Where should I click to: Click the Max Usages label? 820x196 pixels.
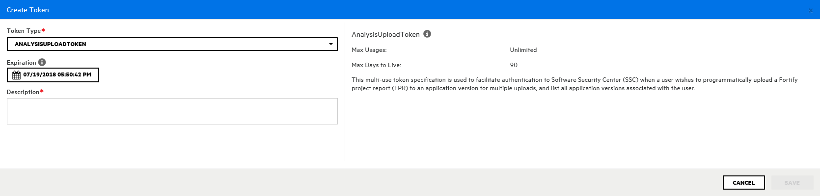point(369,50)
